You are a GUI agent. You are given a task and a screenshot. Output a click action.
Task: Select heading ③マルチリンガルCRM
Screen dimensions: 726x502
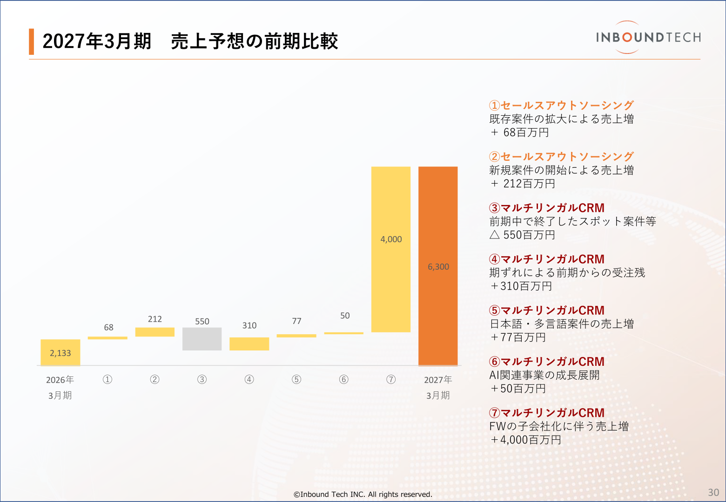547,208
